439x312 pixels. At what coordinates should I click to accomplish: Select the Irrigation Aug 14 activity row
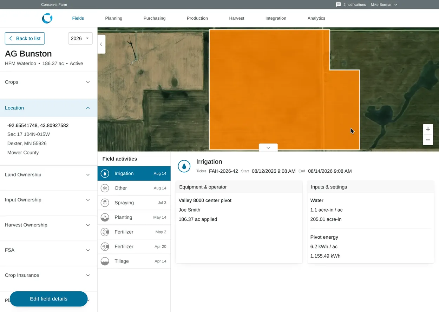(x=134, y=173)
